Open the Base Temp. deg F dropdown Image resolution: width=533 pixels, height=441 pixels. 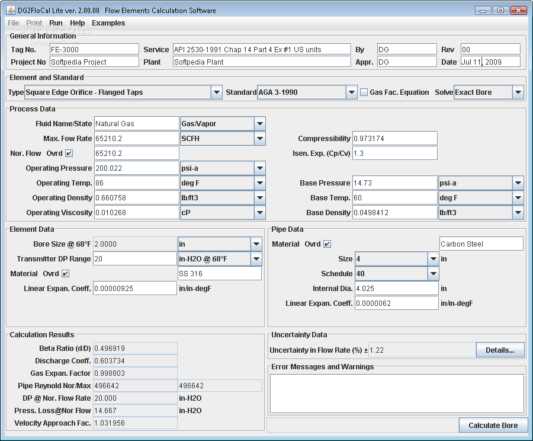pos(518,198)
